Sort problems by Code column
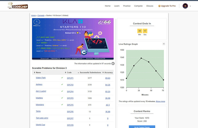198x128 pixels. [68, 72]
